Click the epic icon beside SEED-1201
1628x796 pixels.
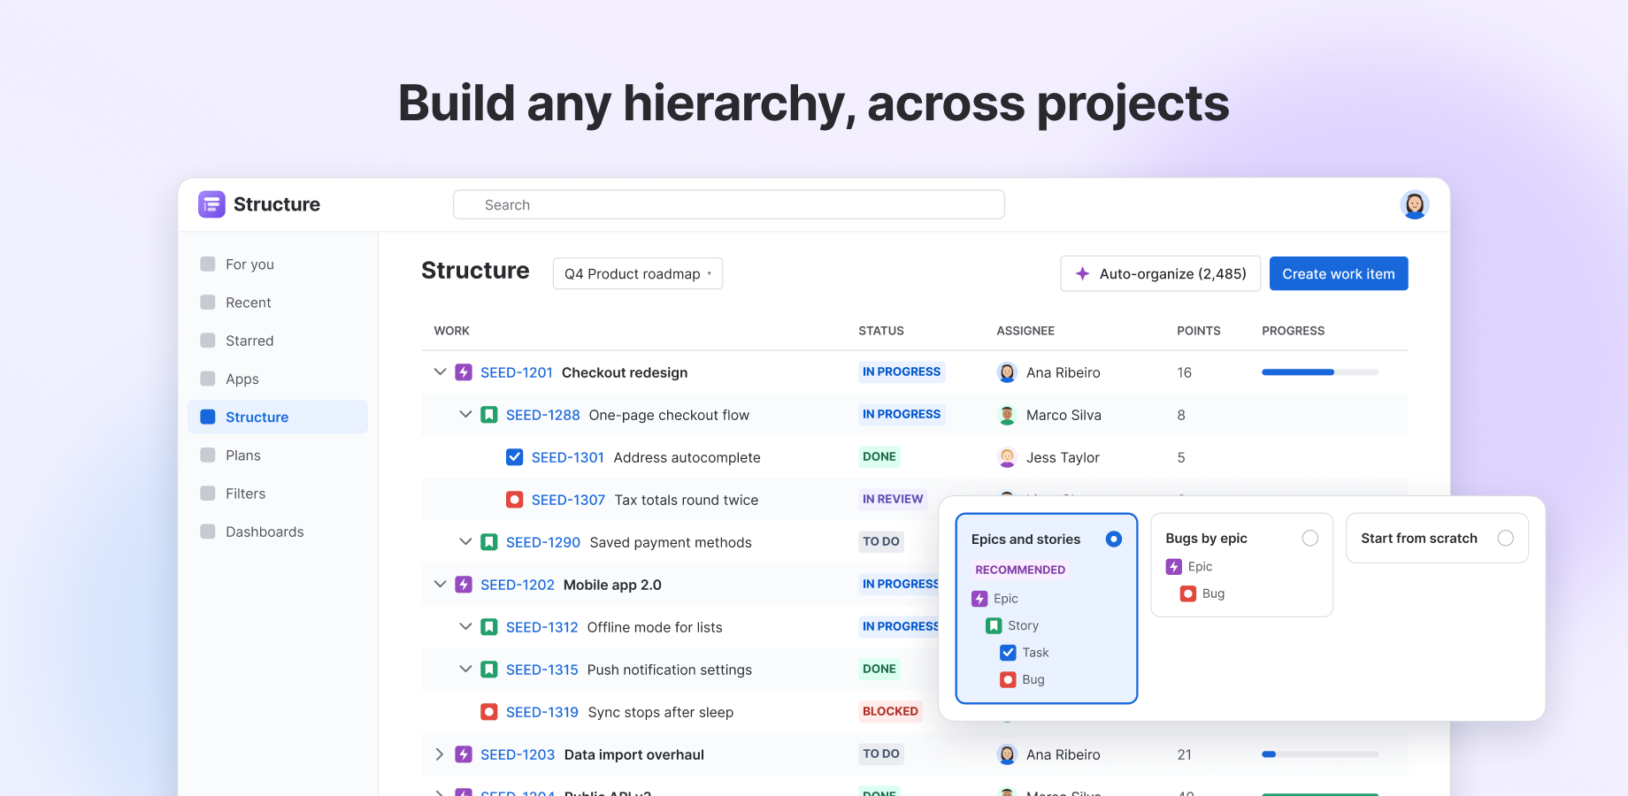tap(464, 372)
